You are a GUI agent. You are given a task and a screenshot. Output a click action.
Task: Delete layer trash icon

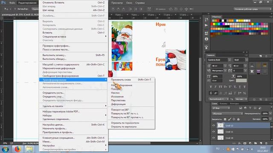[x=266, y=143]
